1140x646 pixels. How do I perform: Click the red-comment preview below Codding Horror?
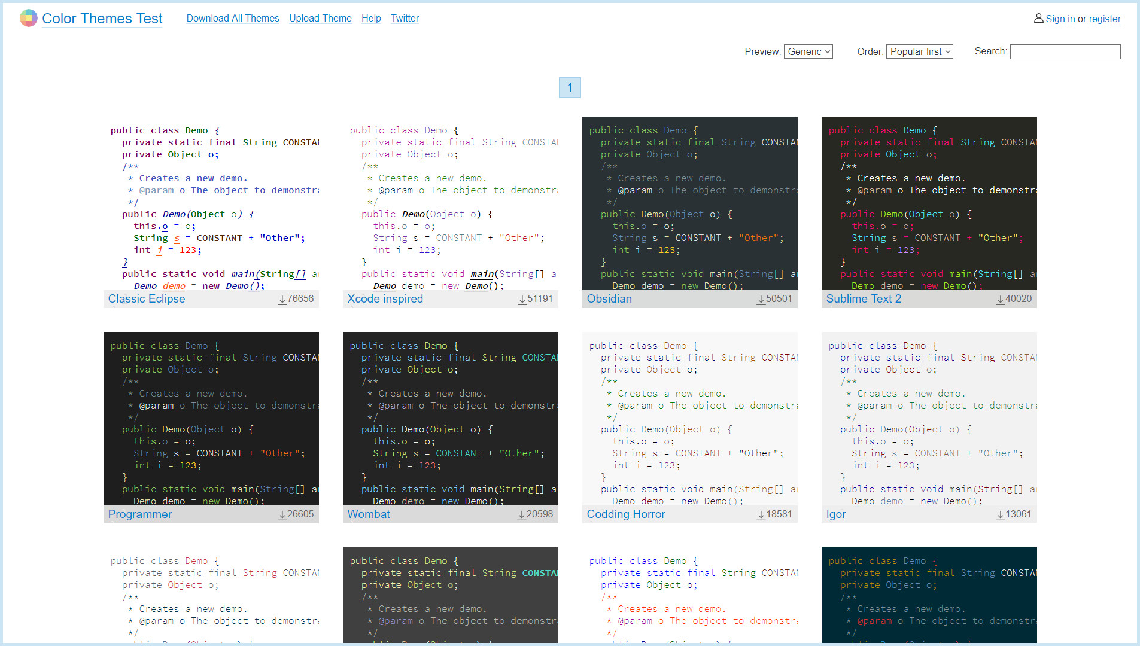[x=690, y=595]
